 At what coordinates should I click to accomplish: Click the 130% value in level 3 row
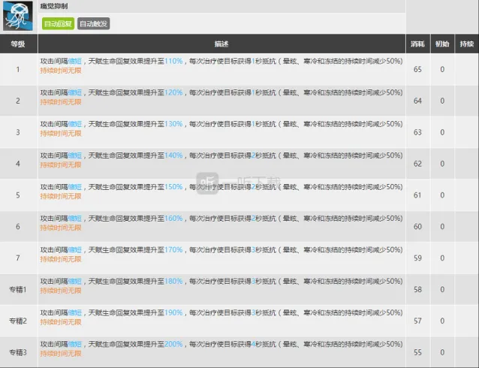(173, 123)
